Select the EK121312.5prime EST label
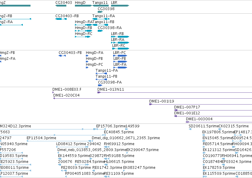 pos(219,150)
